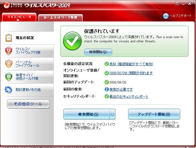Click the 各機能の設定状況: label
The image size is (196, 148).
click(x=78, y=64)
